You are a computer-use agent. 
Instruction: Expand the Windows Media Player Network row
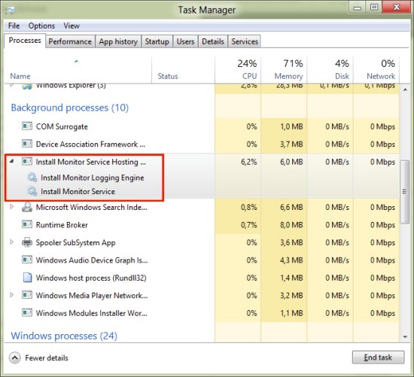[x=11, y=295]
